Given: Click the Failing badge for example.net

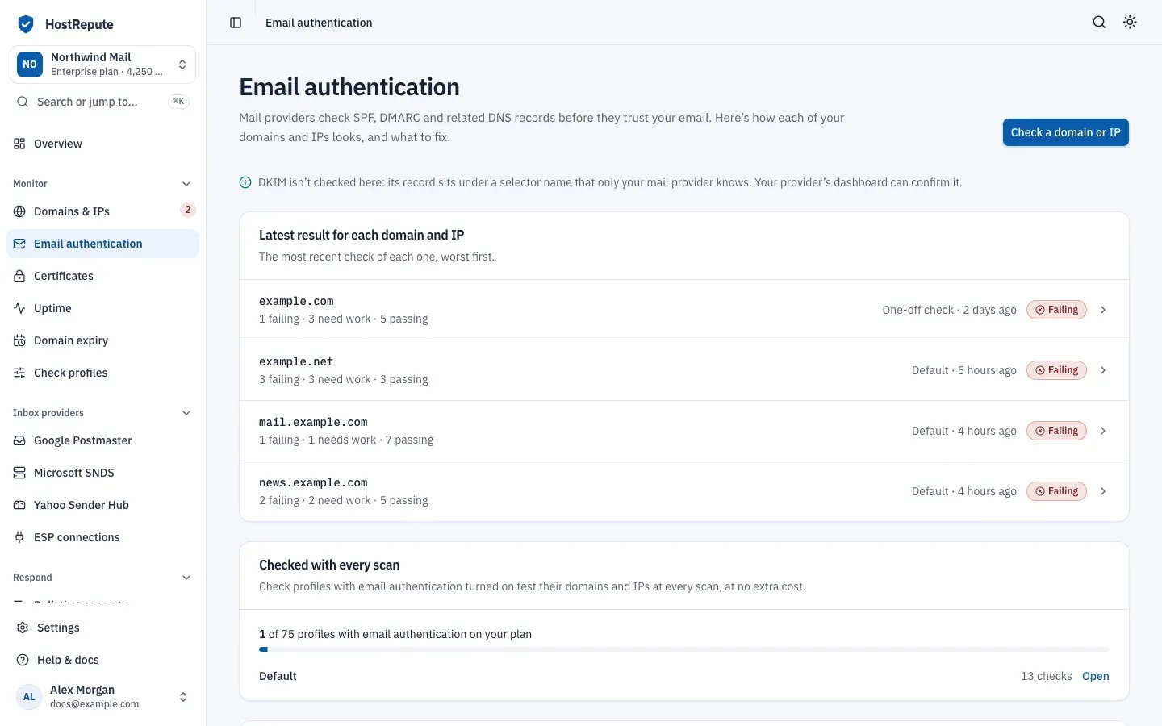Looking at the screenshot, I should tap(1056, 370).
